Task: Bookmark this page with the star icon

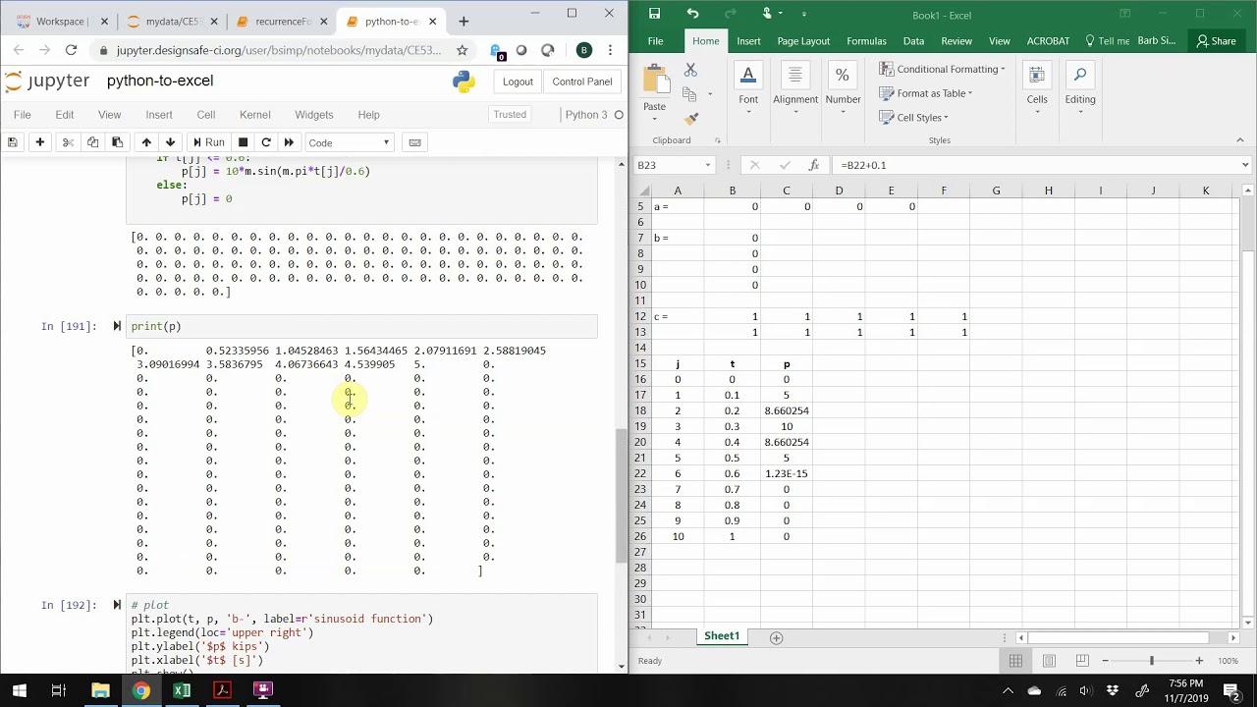Action: (x=462, y=50)
